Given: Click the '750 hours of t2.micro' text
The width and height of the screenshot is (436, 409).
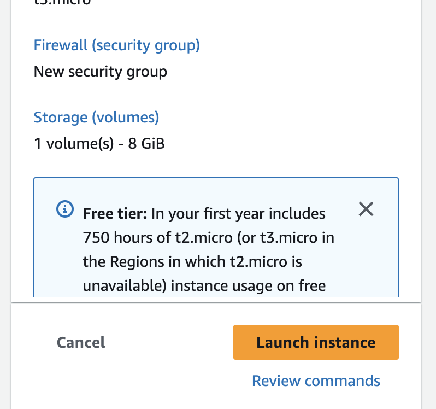Looking at the screenshot, I should 158,238.
